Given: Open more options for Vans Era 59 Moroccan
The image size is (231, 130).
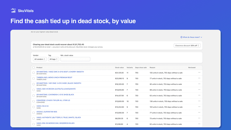Looking at the screenshot, I should [199, 124].
